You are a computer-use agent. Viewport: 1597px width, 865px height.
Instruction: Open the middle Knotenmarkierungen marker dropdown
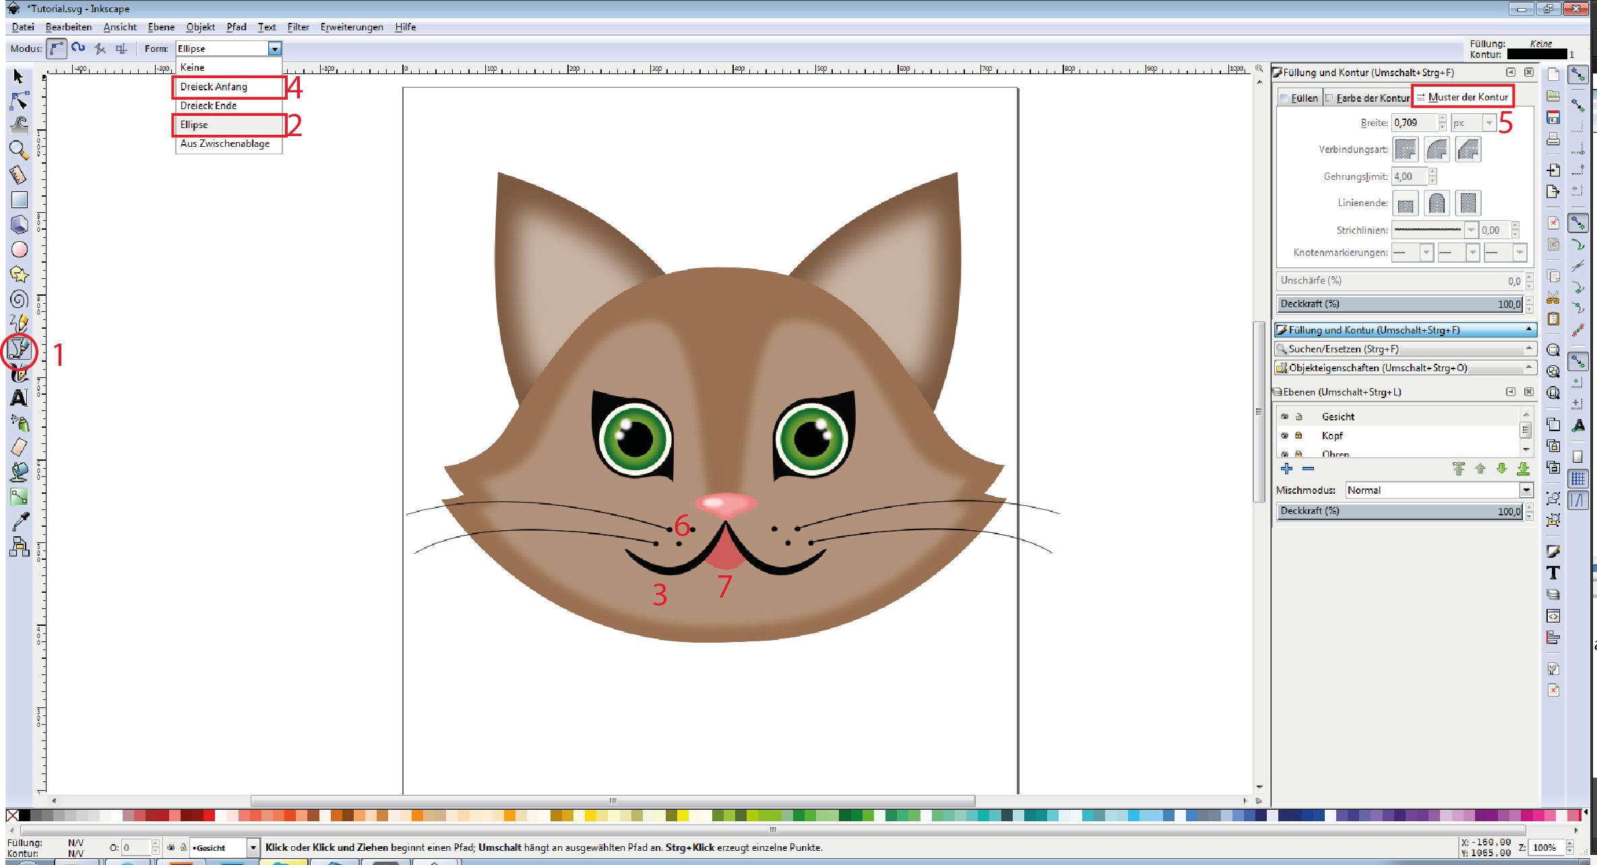(x=1472, y=253)
